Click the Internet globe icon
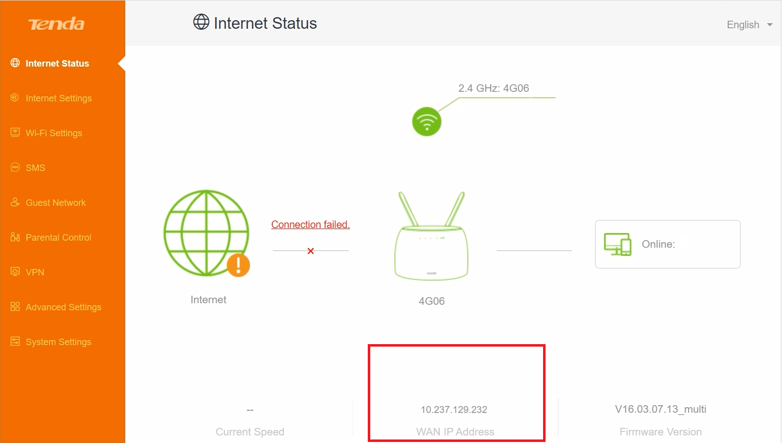The height and width of the screenshot is (443, 782). coord(206,233)
